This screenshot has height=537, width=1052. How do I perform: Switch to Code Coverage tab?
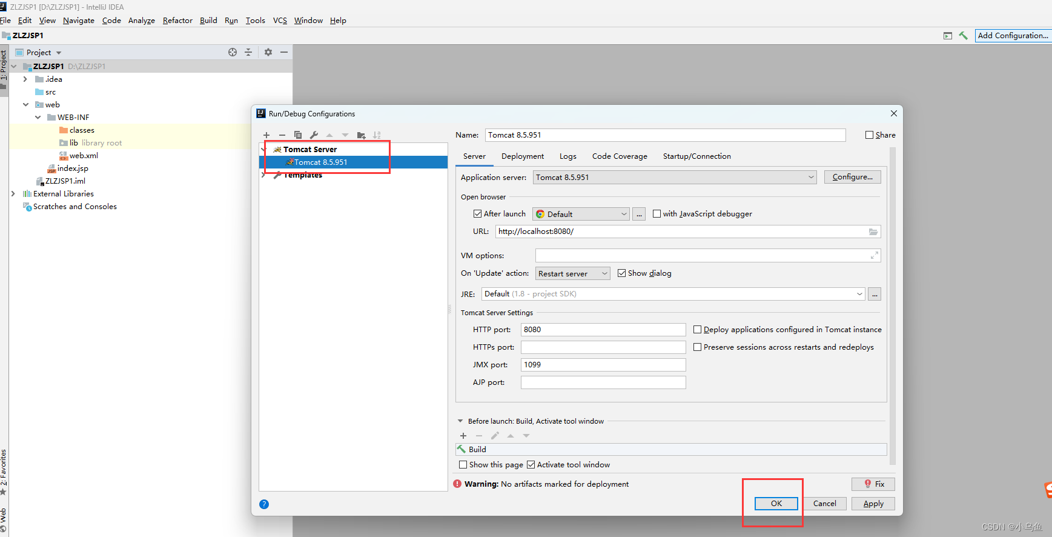coord(620,156)
